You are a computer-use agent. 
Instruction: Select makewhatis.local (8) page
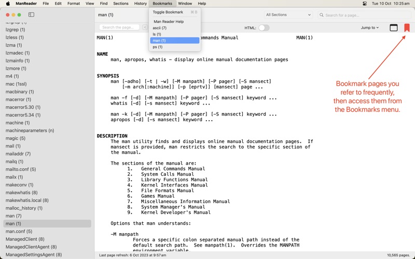click(47, 200)
